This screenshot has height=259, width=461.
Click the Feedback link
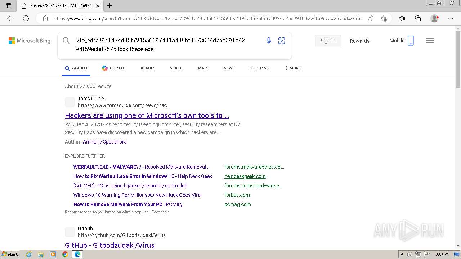[160, 212]
